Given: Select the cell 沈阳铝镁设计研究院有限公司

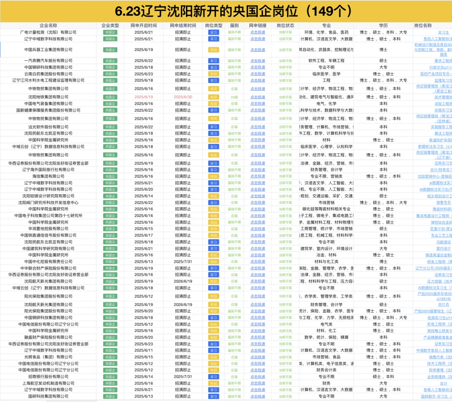Looking at the screenshot, I should tap(48, 196).
